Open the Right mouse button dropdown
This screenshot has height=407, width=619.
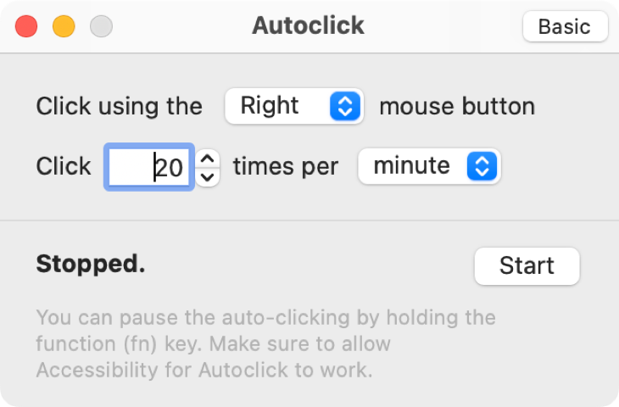(293, 106)
